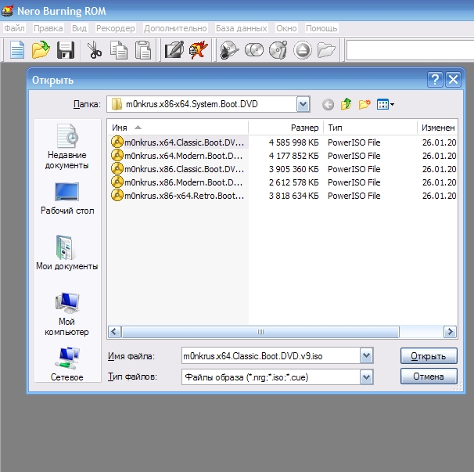Open the Вид menu
The image size is (474, 472).
tap(79, 28)
